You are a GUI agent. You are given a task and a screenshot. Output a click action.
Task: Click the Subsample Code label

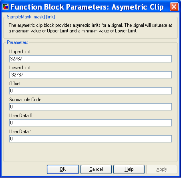tap(25, 100)
